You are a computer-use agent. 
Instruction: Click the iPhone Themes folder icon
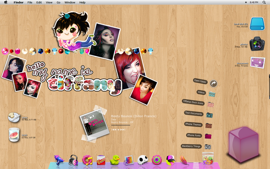[208, 125]
